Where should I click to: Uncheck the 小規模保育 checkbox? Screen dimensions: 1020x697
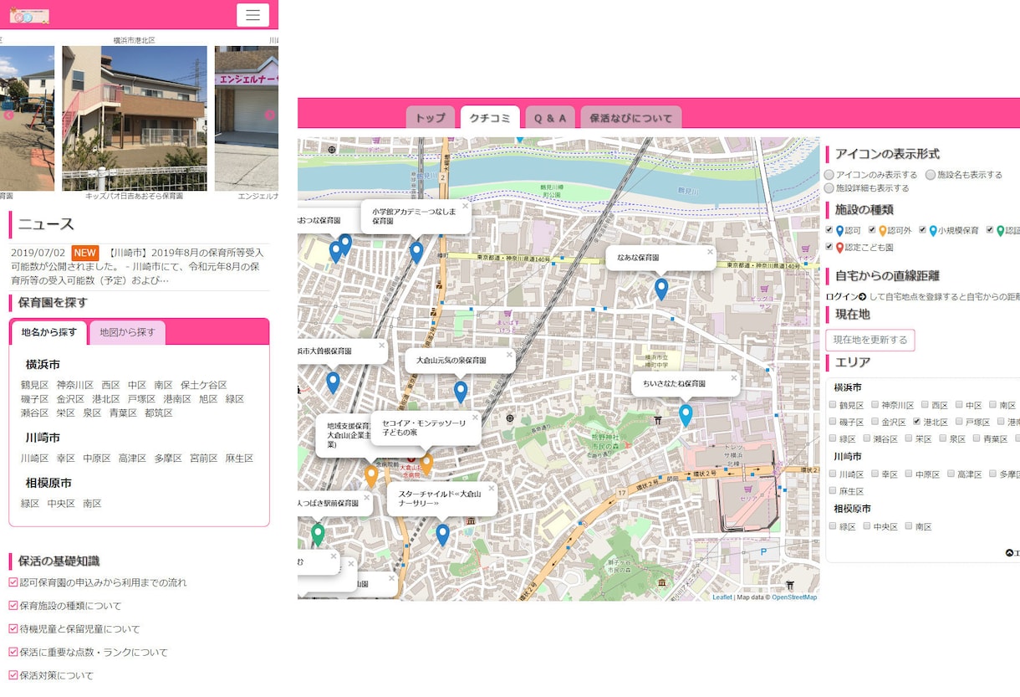(923, 230)
